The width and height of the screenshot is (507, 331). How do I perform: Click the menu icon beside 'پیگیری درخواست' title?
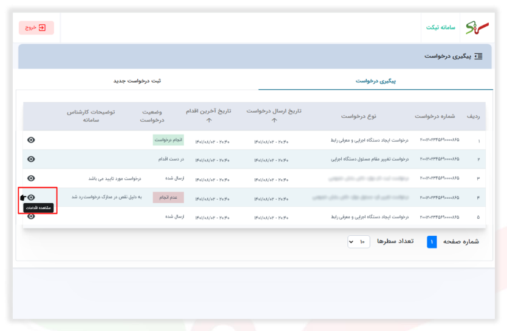point(478,56)
